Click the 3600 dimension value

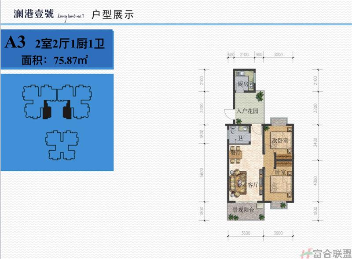[x=246, y=233]
